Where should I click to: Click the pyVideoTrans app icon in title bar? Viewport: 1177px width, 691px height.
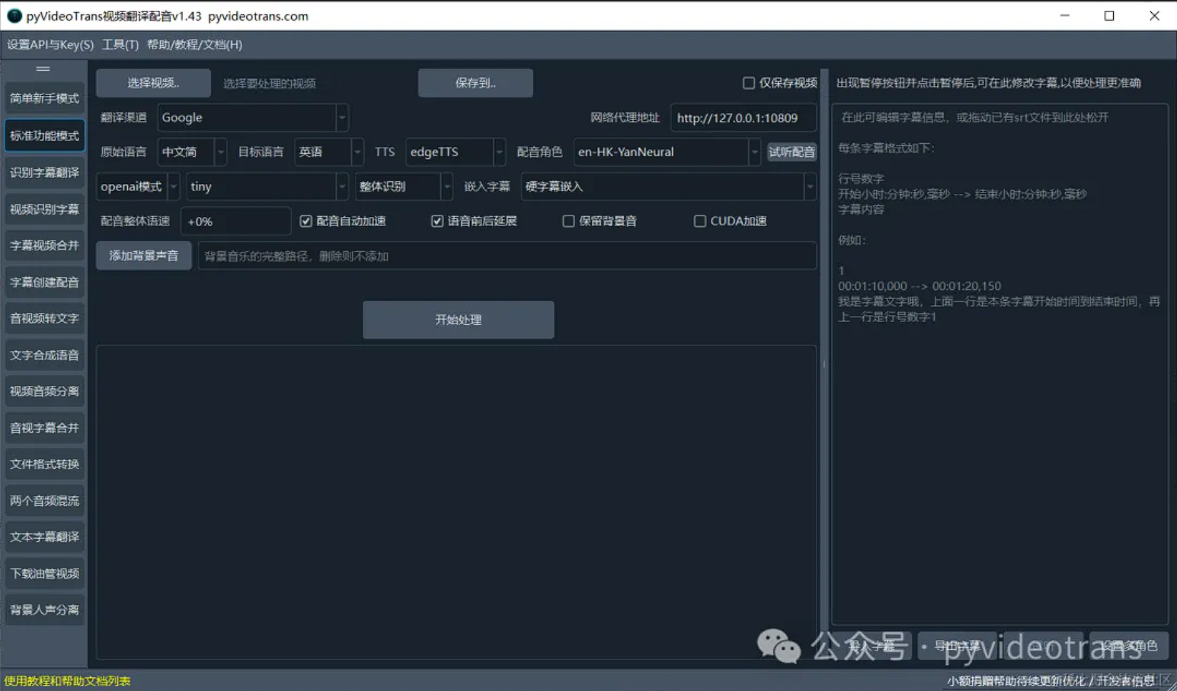pos(14,15)
